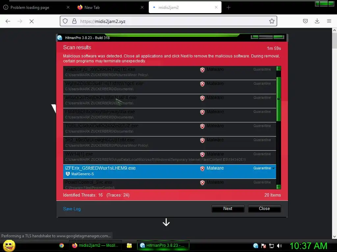Click the Firefox Forward arrow
Image resolution: width=337 pixels, height=252 pixels.
pos(20,21)
